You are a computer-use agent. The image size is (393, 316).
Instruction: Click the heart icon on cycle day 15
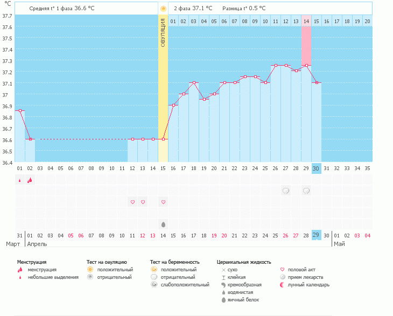[163, 202]
